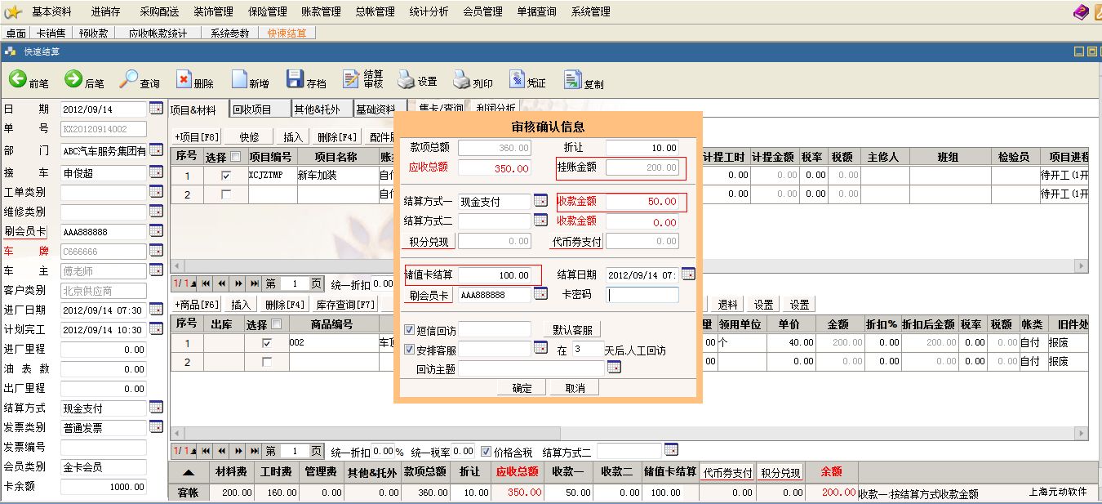Switch to the 应收帐款统计 tab

click(158, 33)
